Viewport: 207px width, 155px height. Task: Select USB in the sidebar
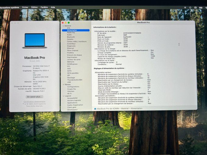(x=69, y=82)
